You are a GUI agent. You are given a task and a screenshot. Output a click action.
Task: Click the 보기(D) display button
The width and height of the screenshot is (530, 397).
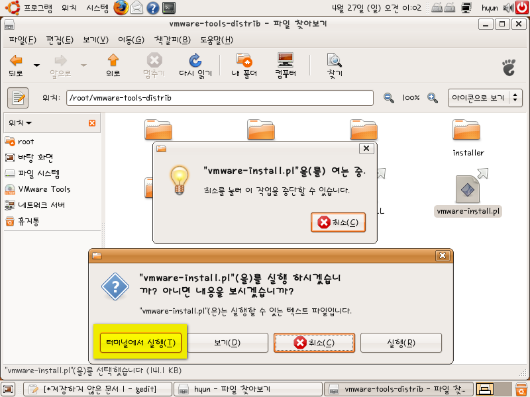click(x=227, y=343)
